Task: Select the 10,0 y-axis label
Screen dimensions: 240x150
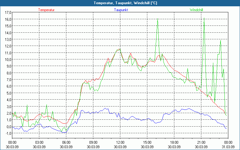Action: (8, 59)
